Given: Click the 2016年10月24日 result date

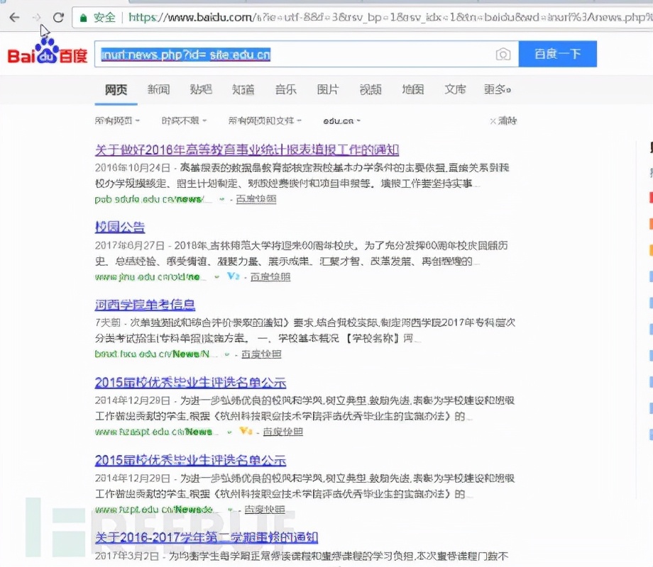Looking at the screenshot, I should (x=133, y=168).
